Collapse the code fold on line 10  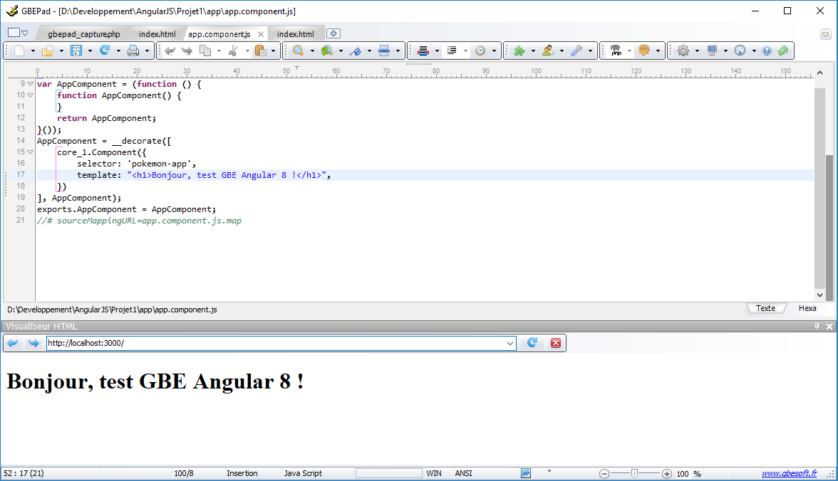[x=31, y=95]
